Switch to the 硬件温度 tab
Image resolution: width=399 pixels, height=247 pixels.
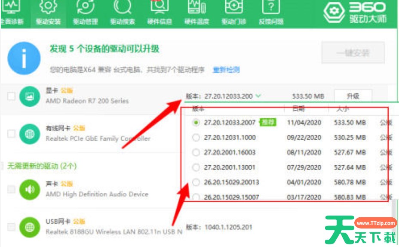click(196, 13)
